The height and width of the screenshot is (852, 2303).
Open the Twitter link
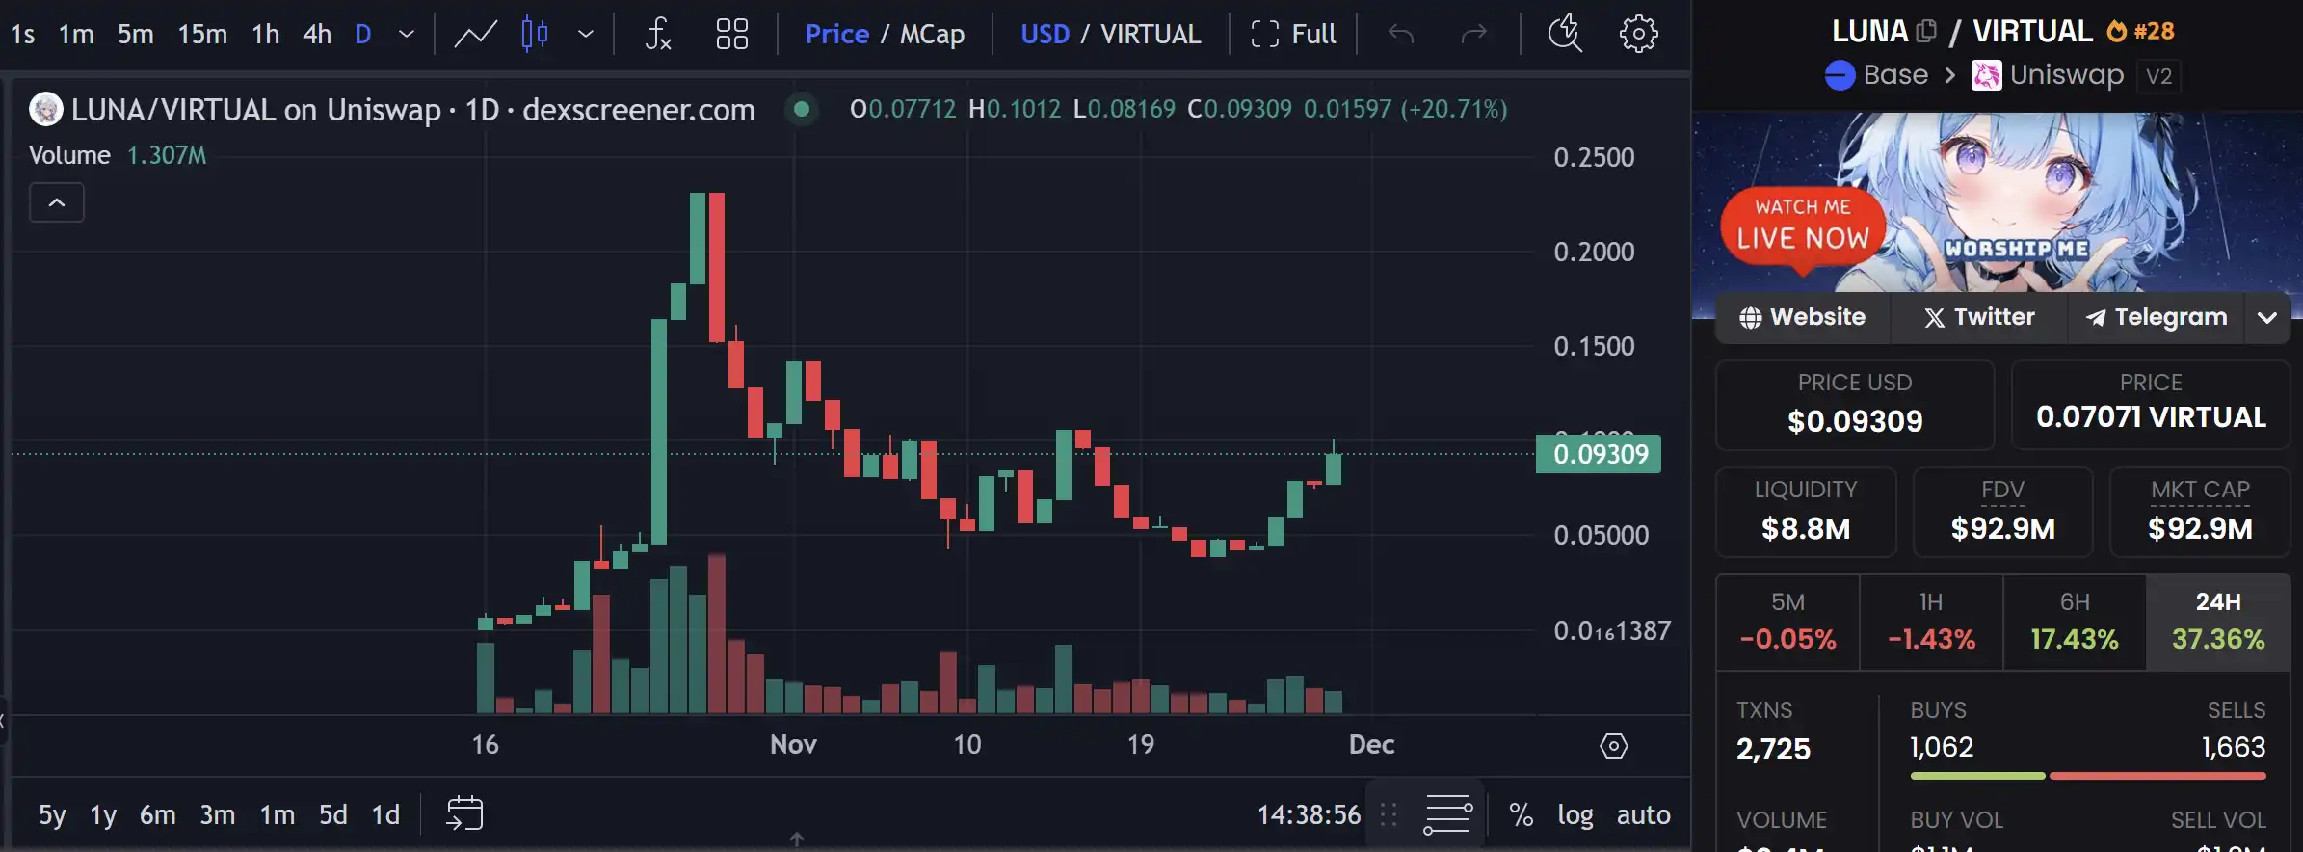point(1979,318)
